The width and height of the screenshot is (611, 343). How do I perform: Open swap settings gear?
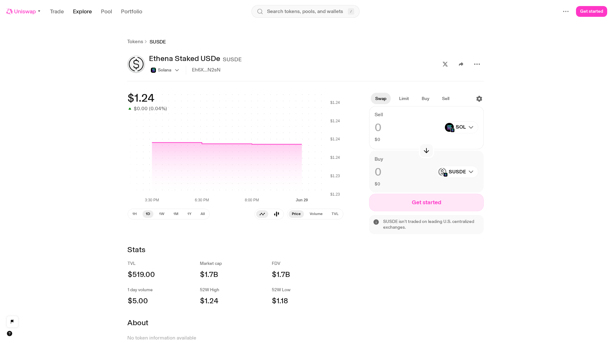[479, 99]
